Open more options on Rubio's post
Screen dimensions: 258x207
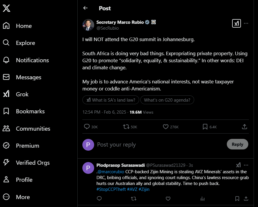click(x=246, y=23)
